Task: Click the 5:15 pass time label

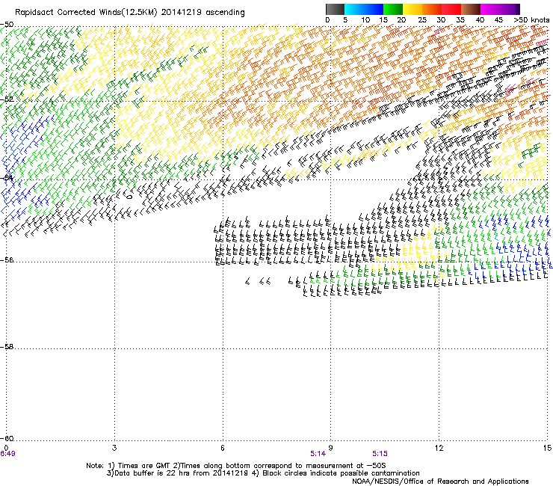Action: tap(380, 454)
